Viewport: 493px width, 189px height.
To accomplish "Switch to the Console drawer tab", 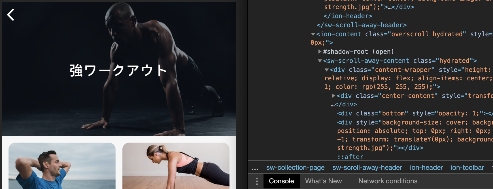I will pos(281,181).
